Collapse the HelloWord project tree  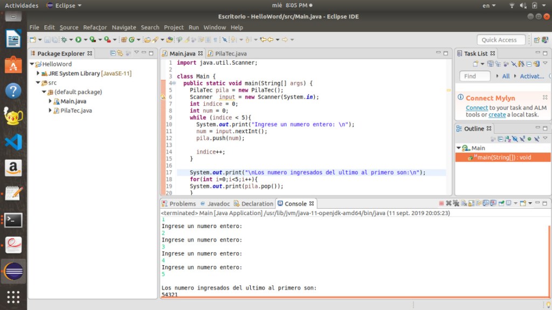32,64
